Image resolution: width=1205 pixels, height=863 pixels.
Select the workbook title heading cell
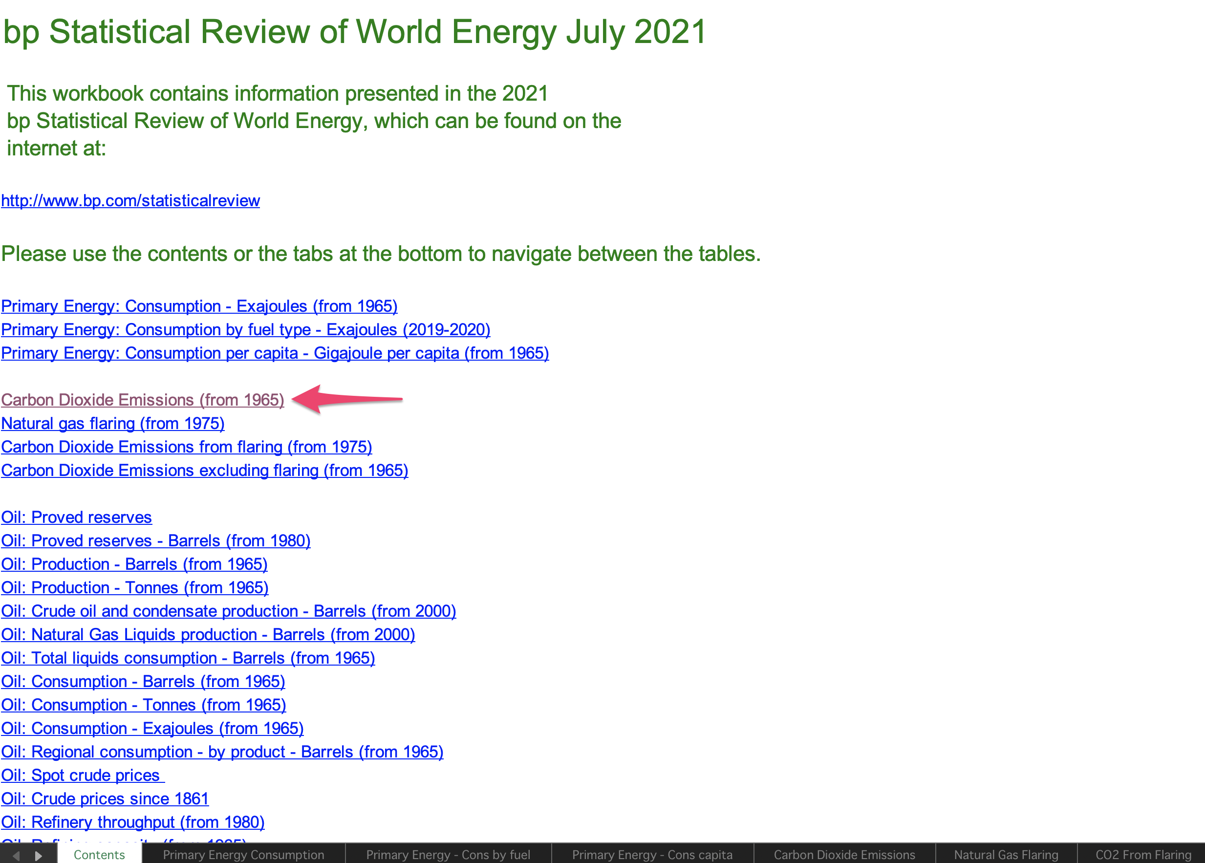(355, 32)
